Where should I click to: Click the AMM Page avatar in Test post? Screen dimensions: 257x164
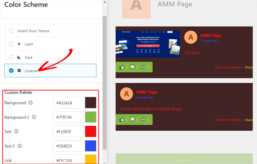[191, 37]
